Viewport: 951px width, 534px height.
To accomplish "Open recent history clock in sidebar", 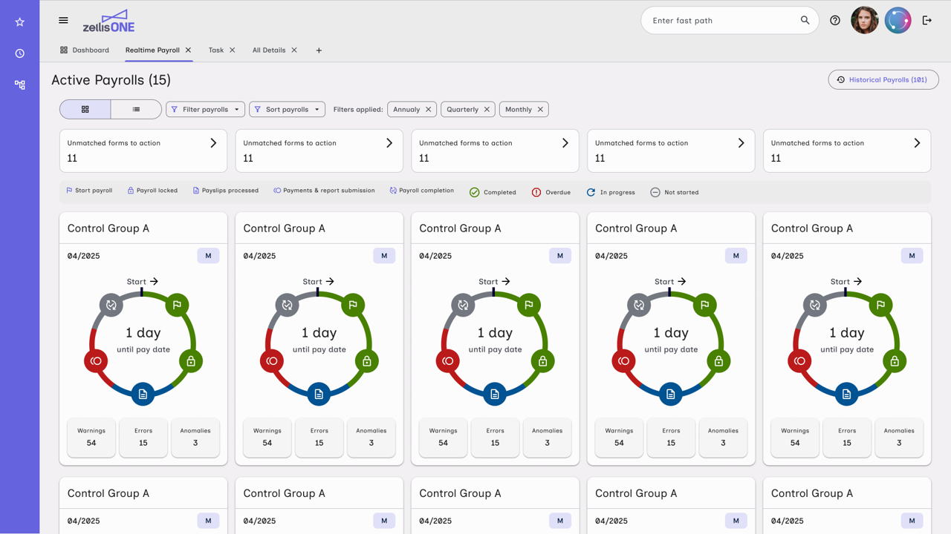I will [20, 53].
